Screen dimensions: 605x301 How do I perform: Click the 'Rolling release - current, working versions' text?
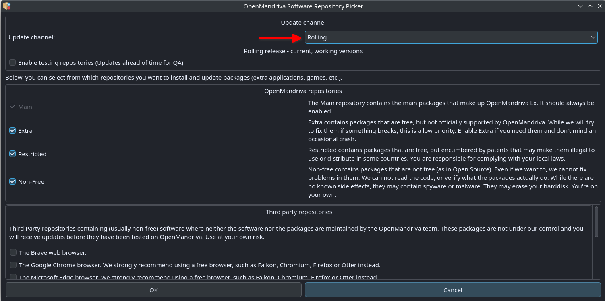click(x=303, y=51)
